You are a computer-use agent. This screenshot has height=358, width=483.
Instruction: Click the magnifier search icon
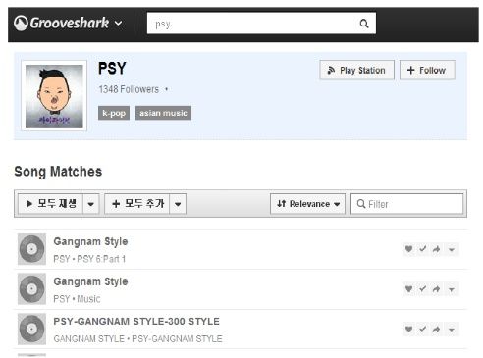364,24
